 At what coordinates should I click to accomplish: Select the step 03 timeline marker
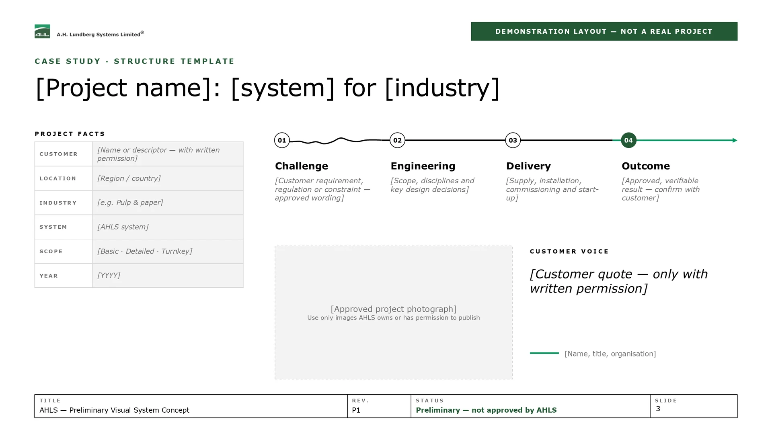(x=513, y=140)
